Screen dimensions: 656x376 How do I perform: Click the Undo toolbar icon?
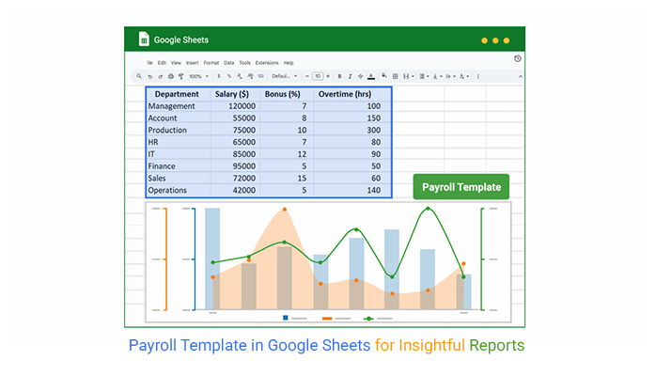tap(150, 76)
